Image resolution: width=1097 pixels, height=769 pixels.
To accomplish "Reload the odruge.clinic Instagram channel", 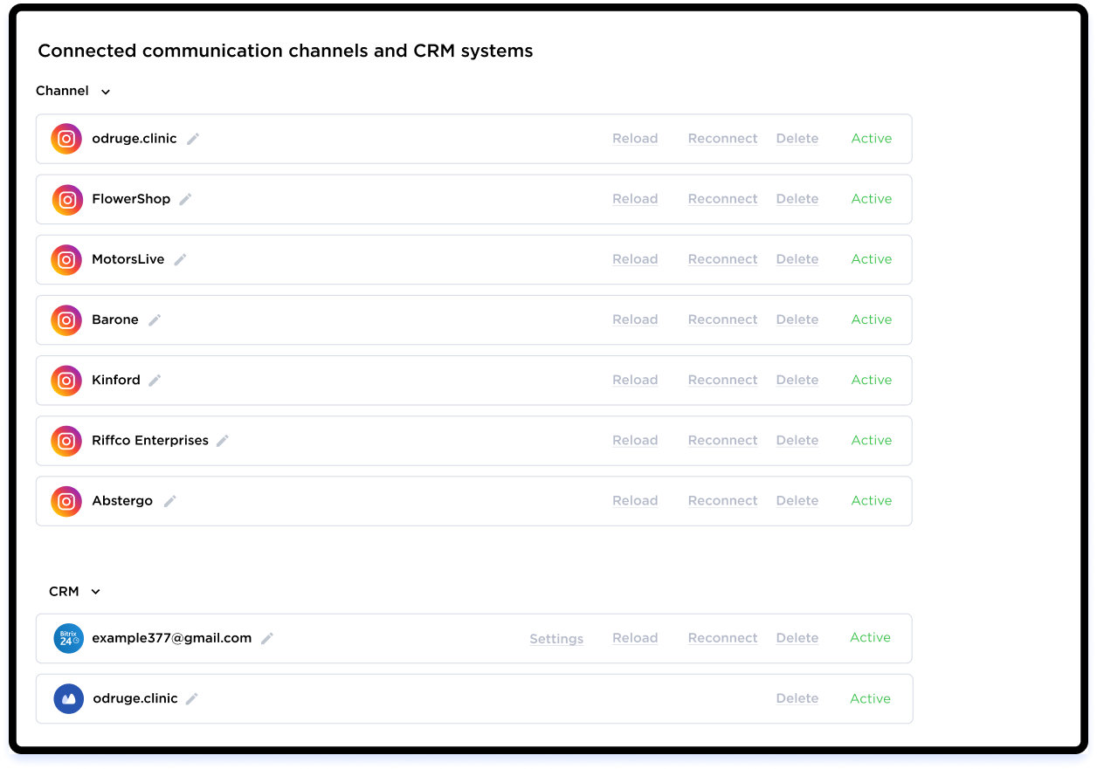I will [x=635, y=139].
